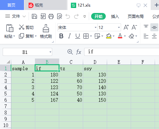Image resolution: width=159 pixels, height=129 pixels.
Task: Click the zoom magnifier icon by formula bar
Action: pyautogui.click(x=70, y=52)
